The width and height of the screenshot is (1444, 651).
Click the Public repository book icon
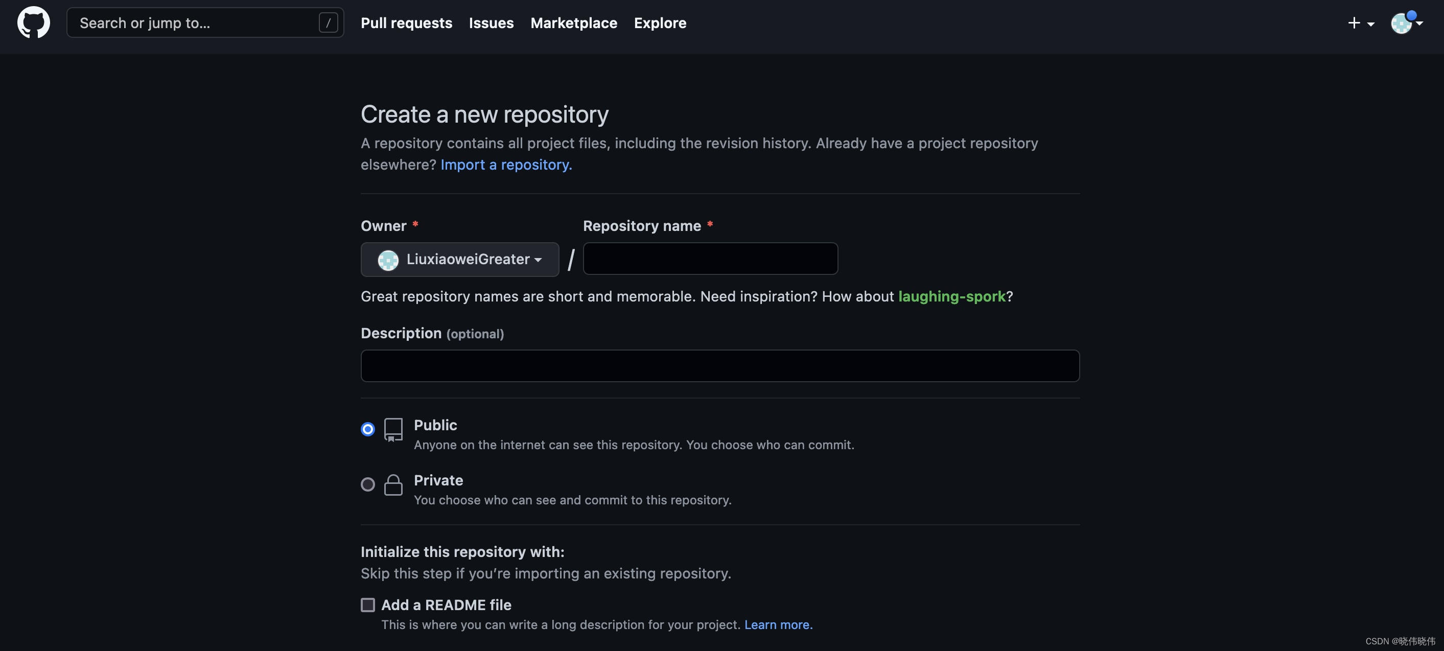click(393, 430)
